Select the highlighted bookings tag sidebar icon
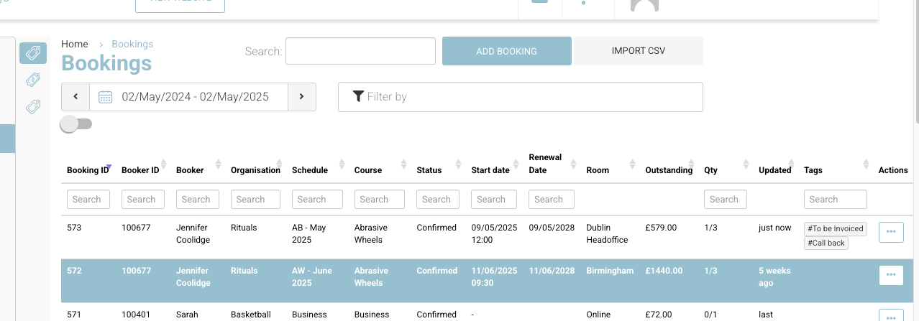Viewport: 919px width, 321px height. coord(32,53)
